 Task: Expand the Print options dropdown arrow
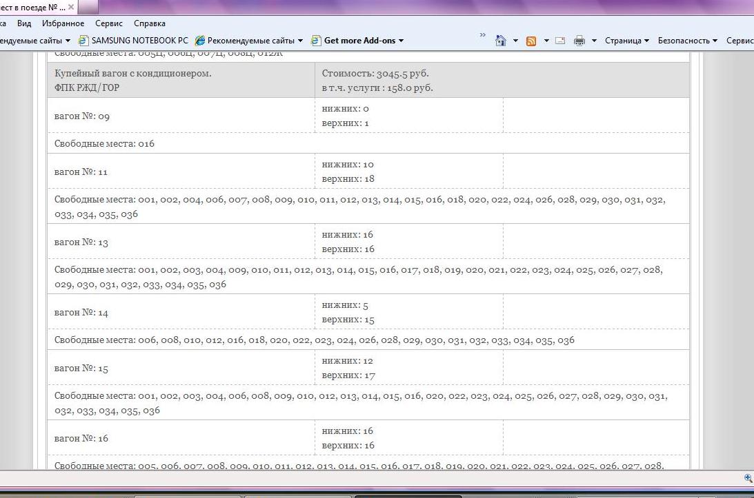594,41
